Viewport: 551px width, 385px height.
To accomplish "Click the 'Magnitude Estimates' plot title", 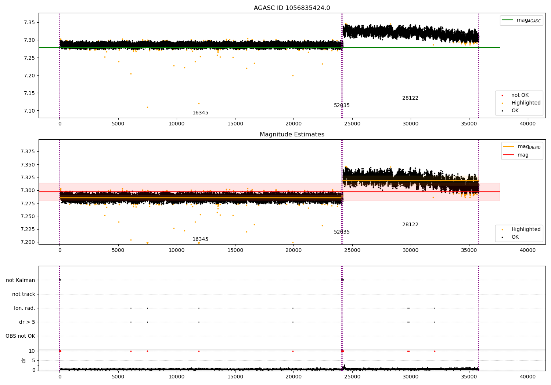I will pos(292,135).
